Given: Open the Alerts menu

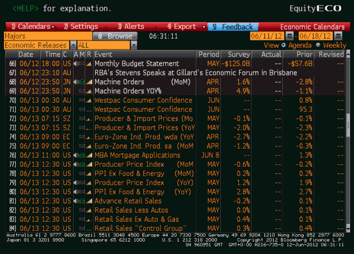Looking at the screenshot, I should (x=131, y=27).
